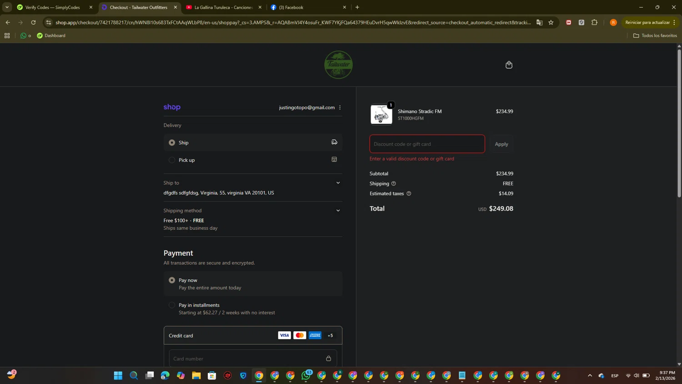
Task: Open the Microsoft Store taskbar icon
Action: (x=212, y=375)
